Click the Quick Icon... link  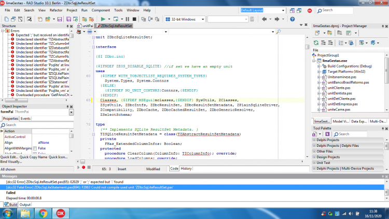pyautogui.click(x=58, y=157)
